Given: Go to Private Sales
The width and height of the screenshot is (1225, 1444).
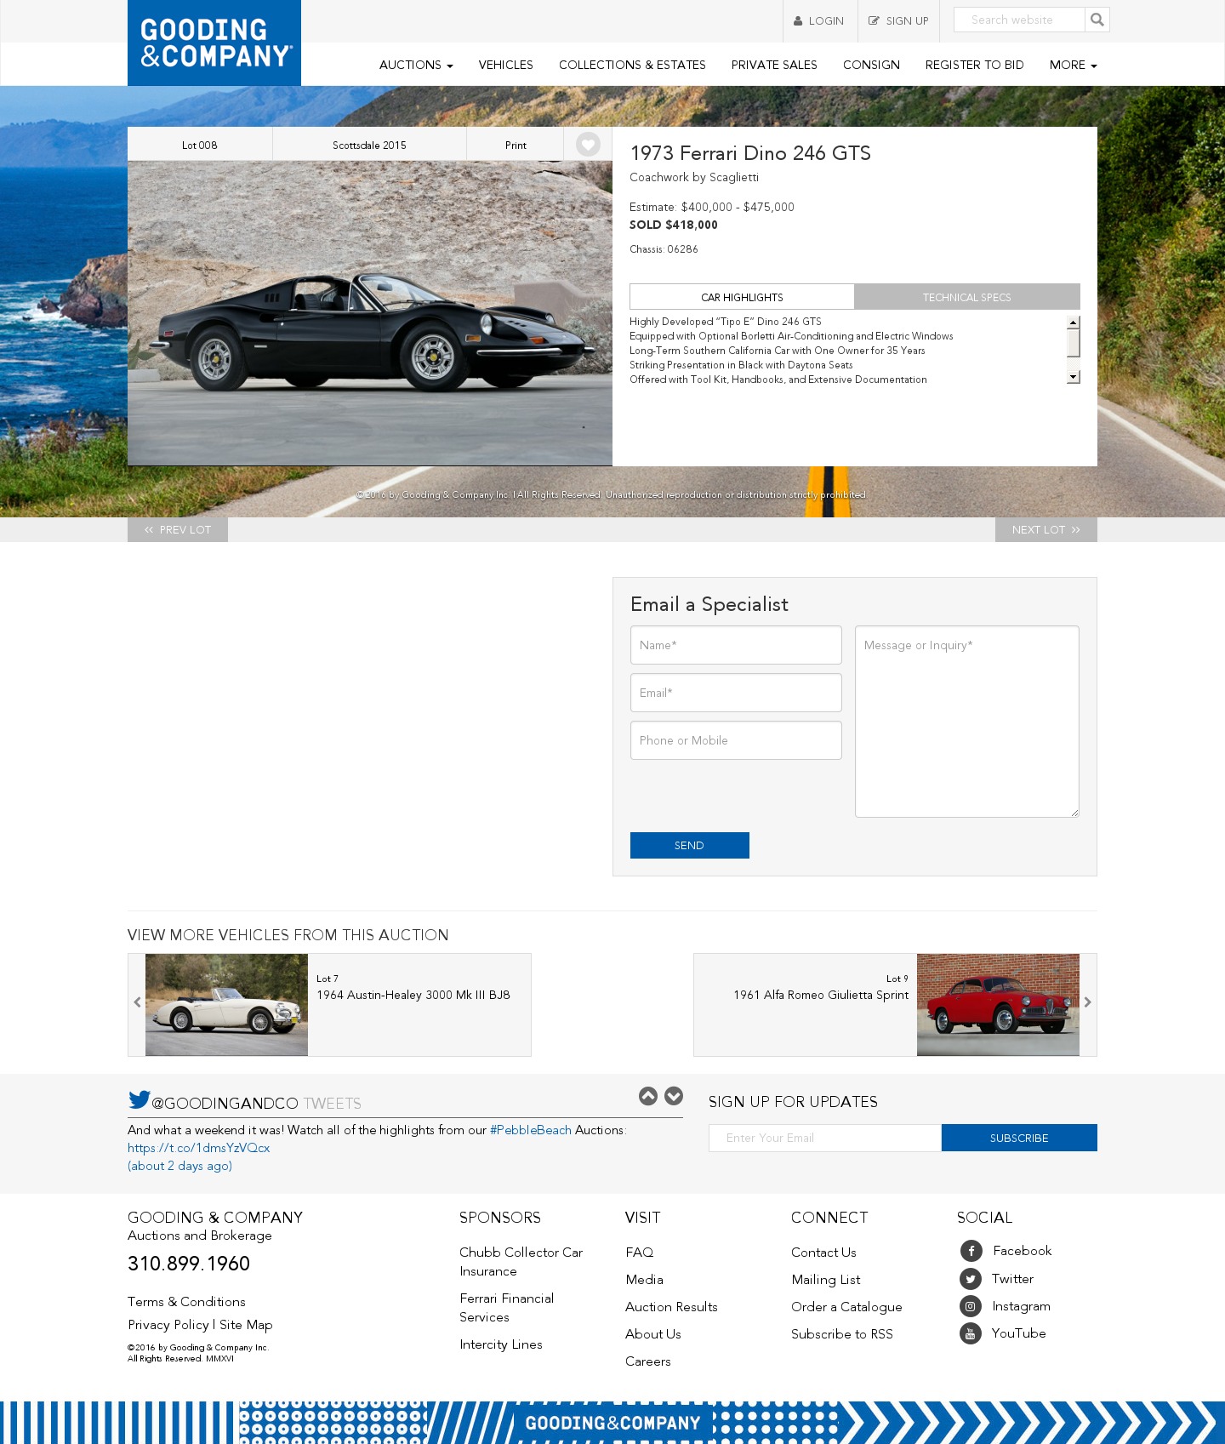Looking at the screenshot, I should pyautogui.click(x=774, y=65).
